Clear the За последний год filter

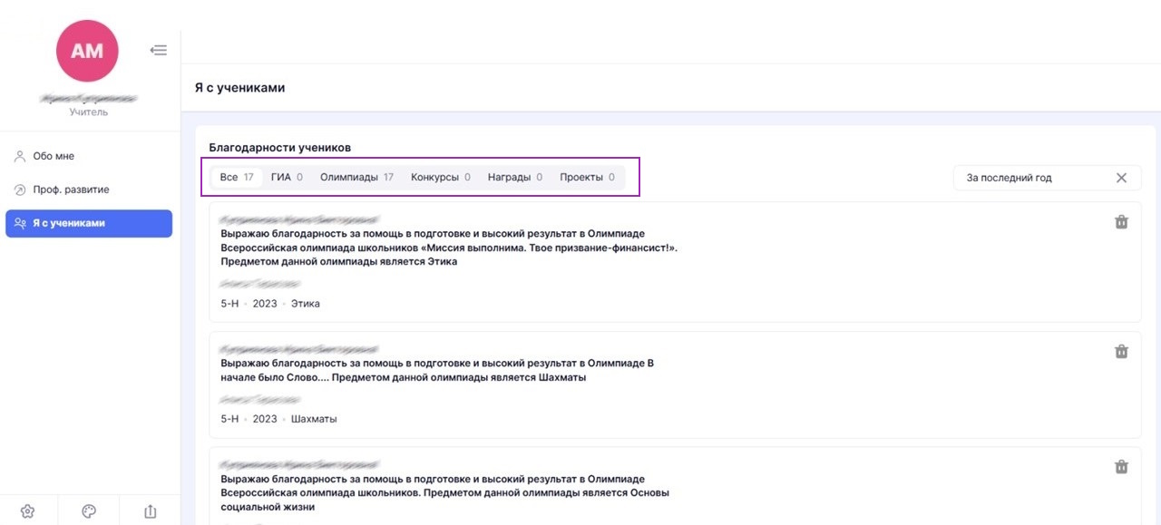click(x=1121, y=178)
